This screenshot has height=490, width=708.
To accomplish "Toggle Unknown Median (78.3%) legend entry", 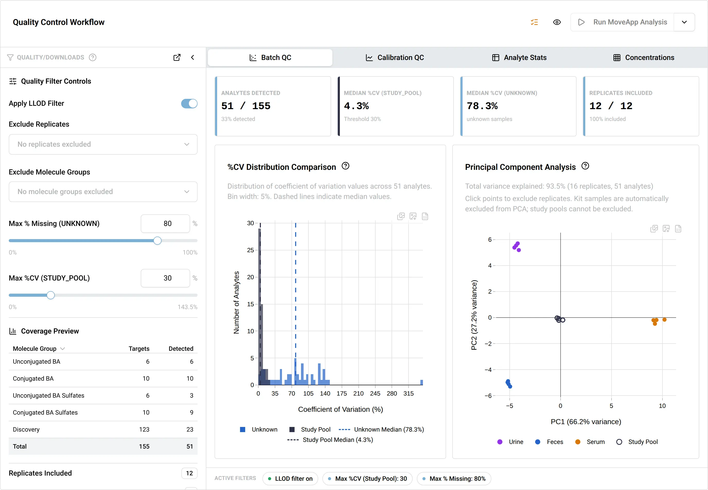I will (381, 430).
